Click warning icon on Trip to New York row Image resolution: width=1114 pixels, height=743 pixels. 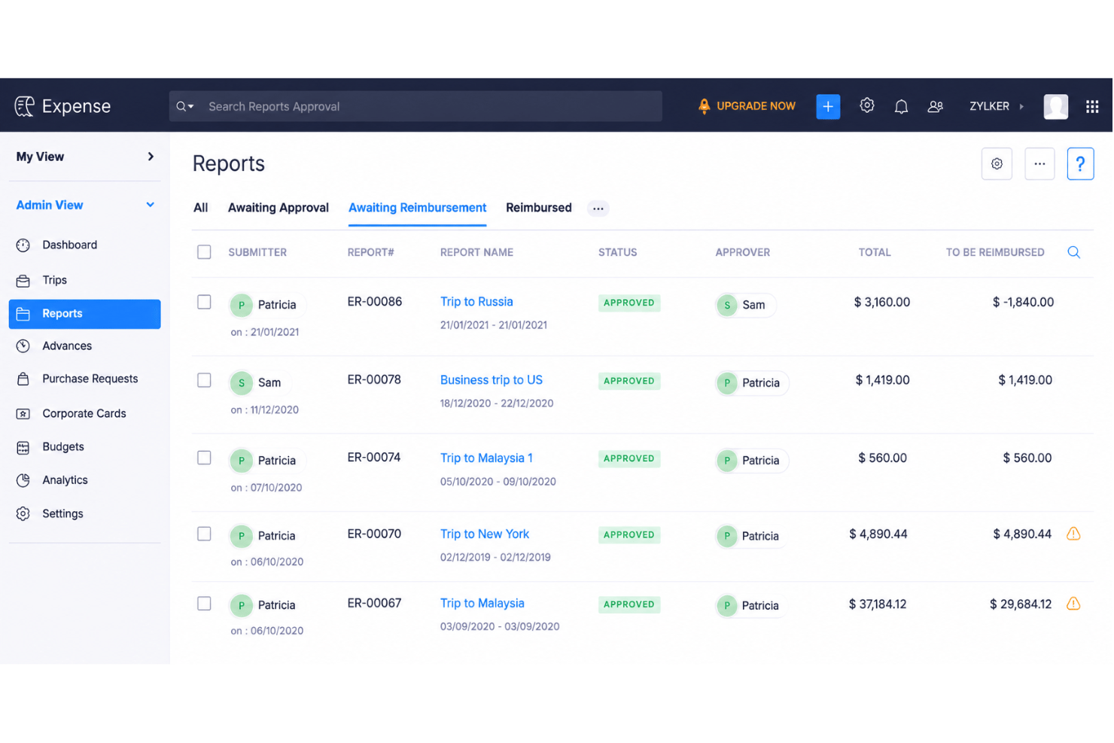pyautogui.click(x=1074, y=534)
